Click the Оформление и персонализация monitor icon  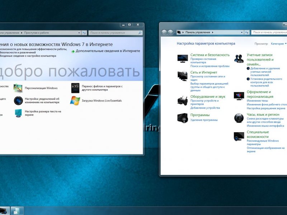(x=239, y=96)
